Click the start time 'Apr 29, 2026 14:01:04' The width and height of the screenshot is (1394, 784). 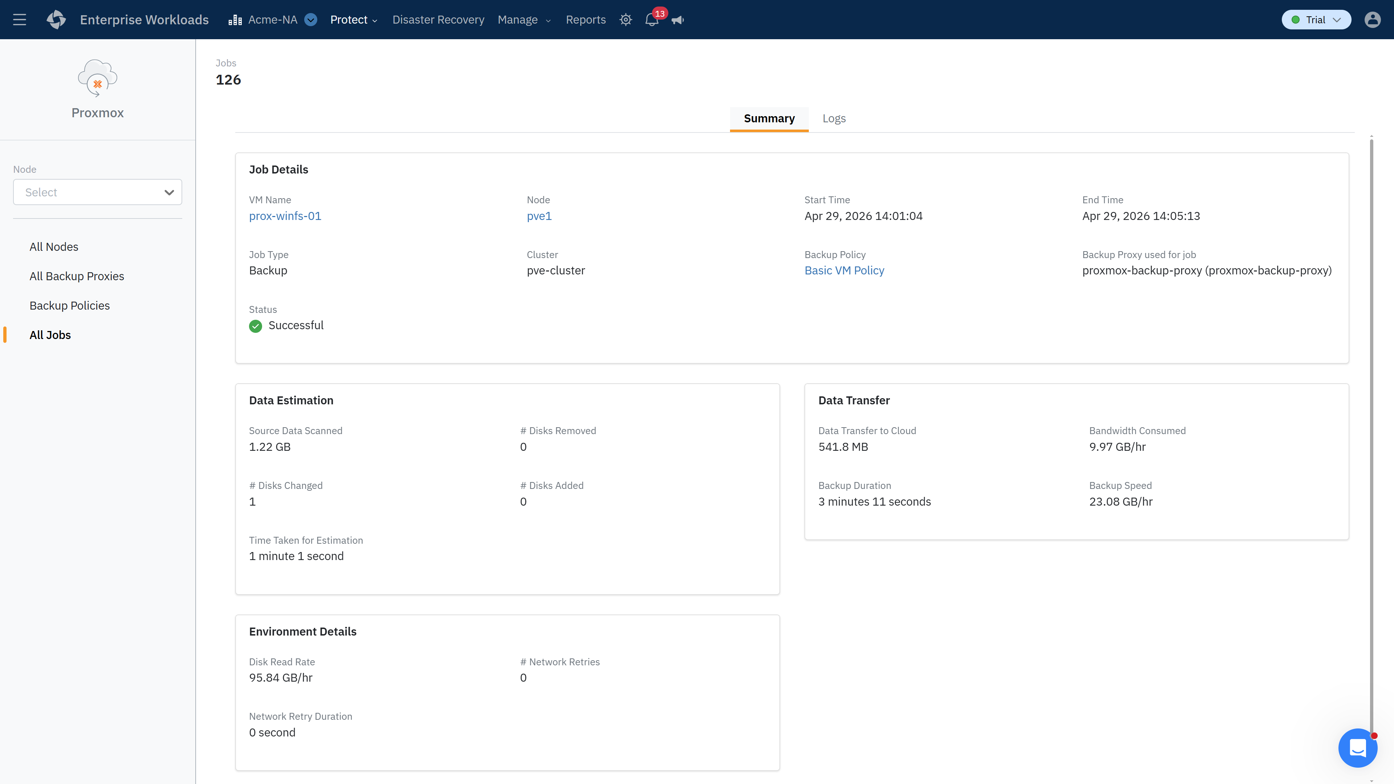pos(863,216)
